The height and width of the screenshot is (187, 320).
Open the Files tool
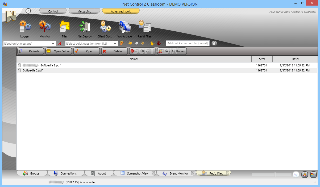coord(65,29)
